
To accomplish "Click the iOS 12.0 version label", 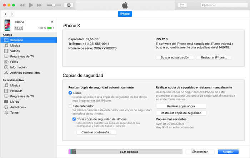I will coord(162,39).
